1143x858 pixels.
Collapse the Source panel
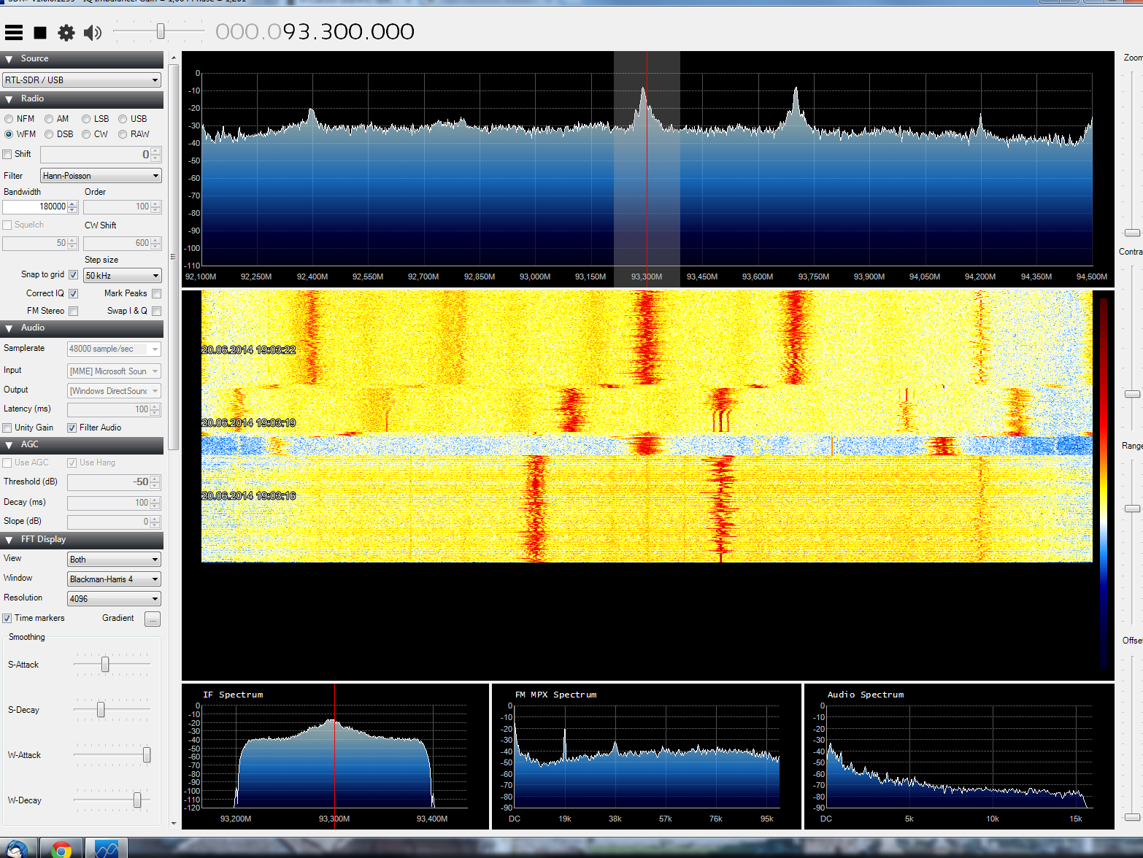click(x=9, y=59)
